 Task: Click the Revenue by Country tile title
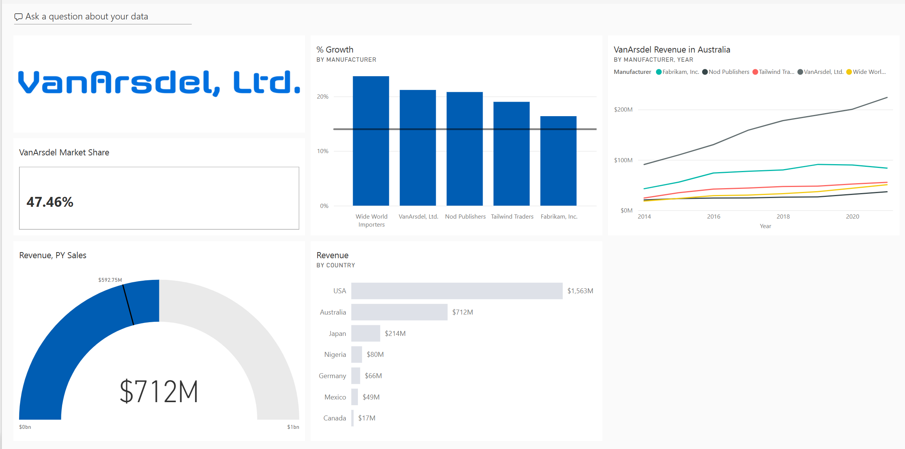click(332, 255)
